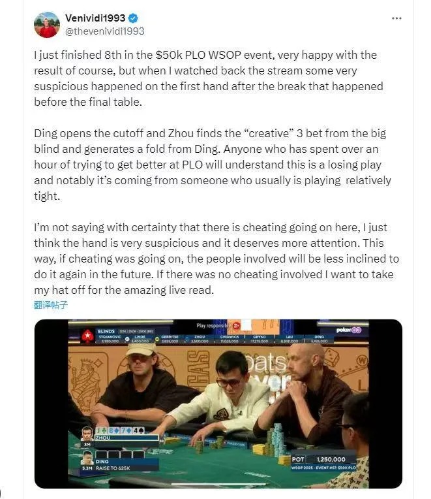Screen dimensions: 431x499
Task: Click the PokerStars red spade logo
Action: (x=87, y=336)
